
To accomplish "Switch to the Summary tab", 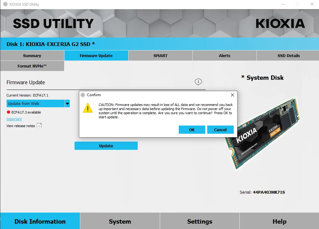I will coord(32,56).
